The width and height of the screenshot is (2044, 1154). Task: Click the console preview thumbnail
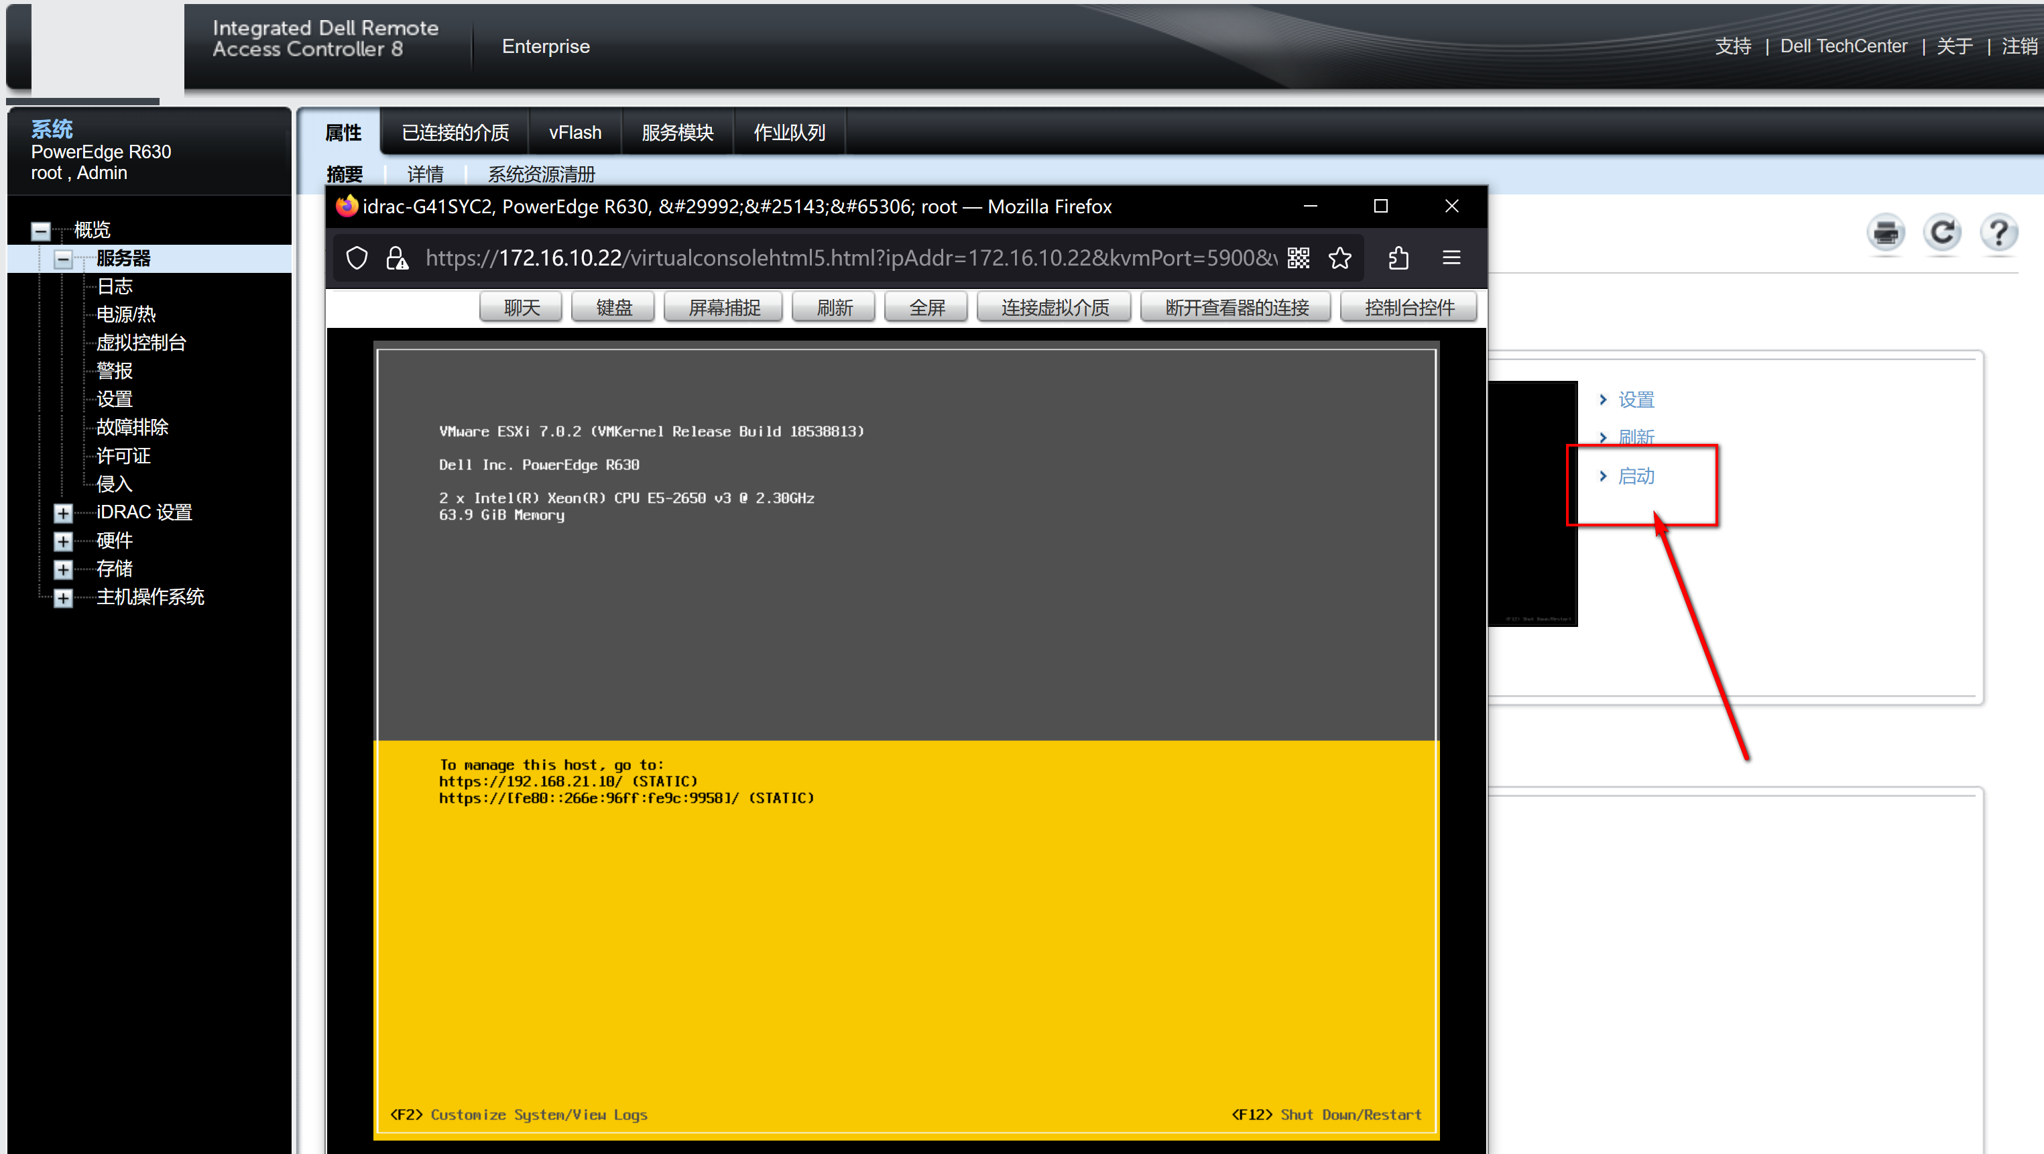1532,503
